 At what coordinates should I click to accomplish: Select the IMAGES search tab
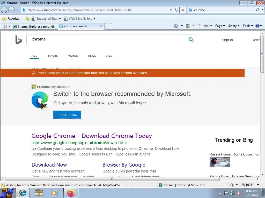[x=53, y=56]
